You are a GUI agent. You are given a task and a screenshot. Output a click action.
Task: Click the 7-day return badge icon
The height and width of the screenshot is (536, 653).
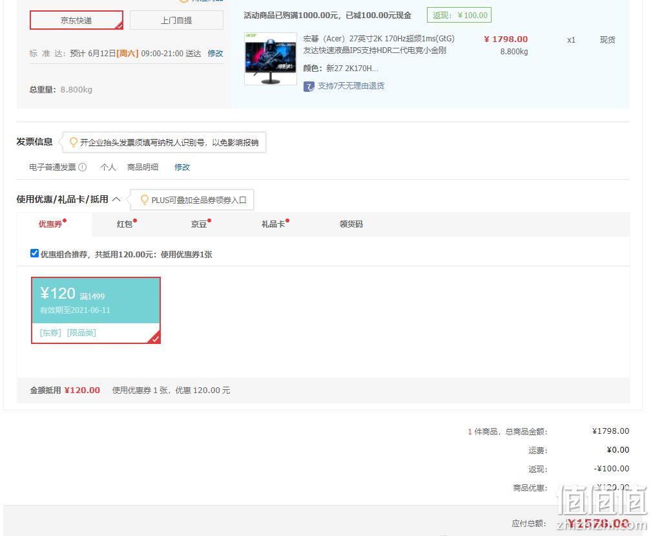pyautogui.click(x=309, y=86)
